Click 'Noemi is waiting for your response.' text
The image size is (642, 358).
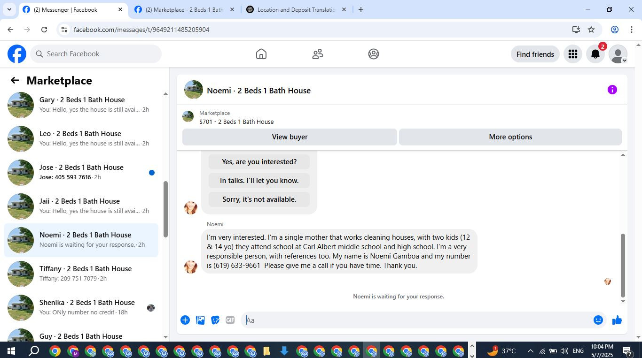point(399,297)
